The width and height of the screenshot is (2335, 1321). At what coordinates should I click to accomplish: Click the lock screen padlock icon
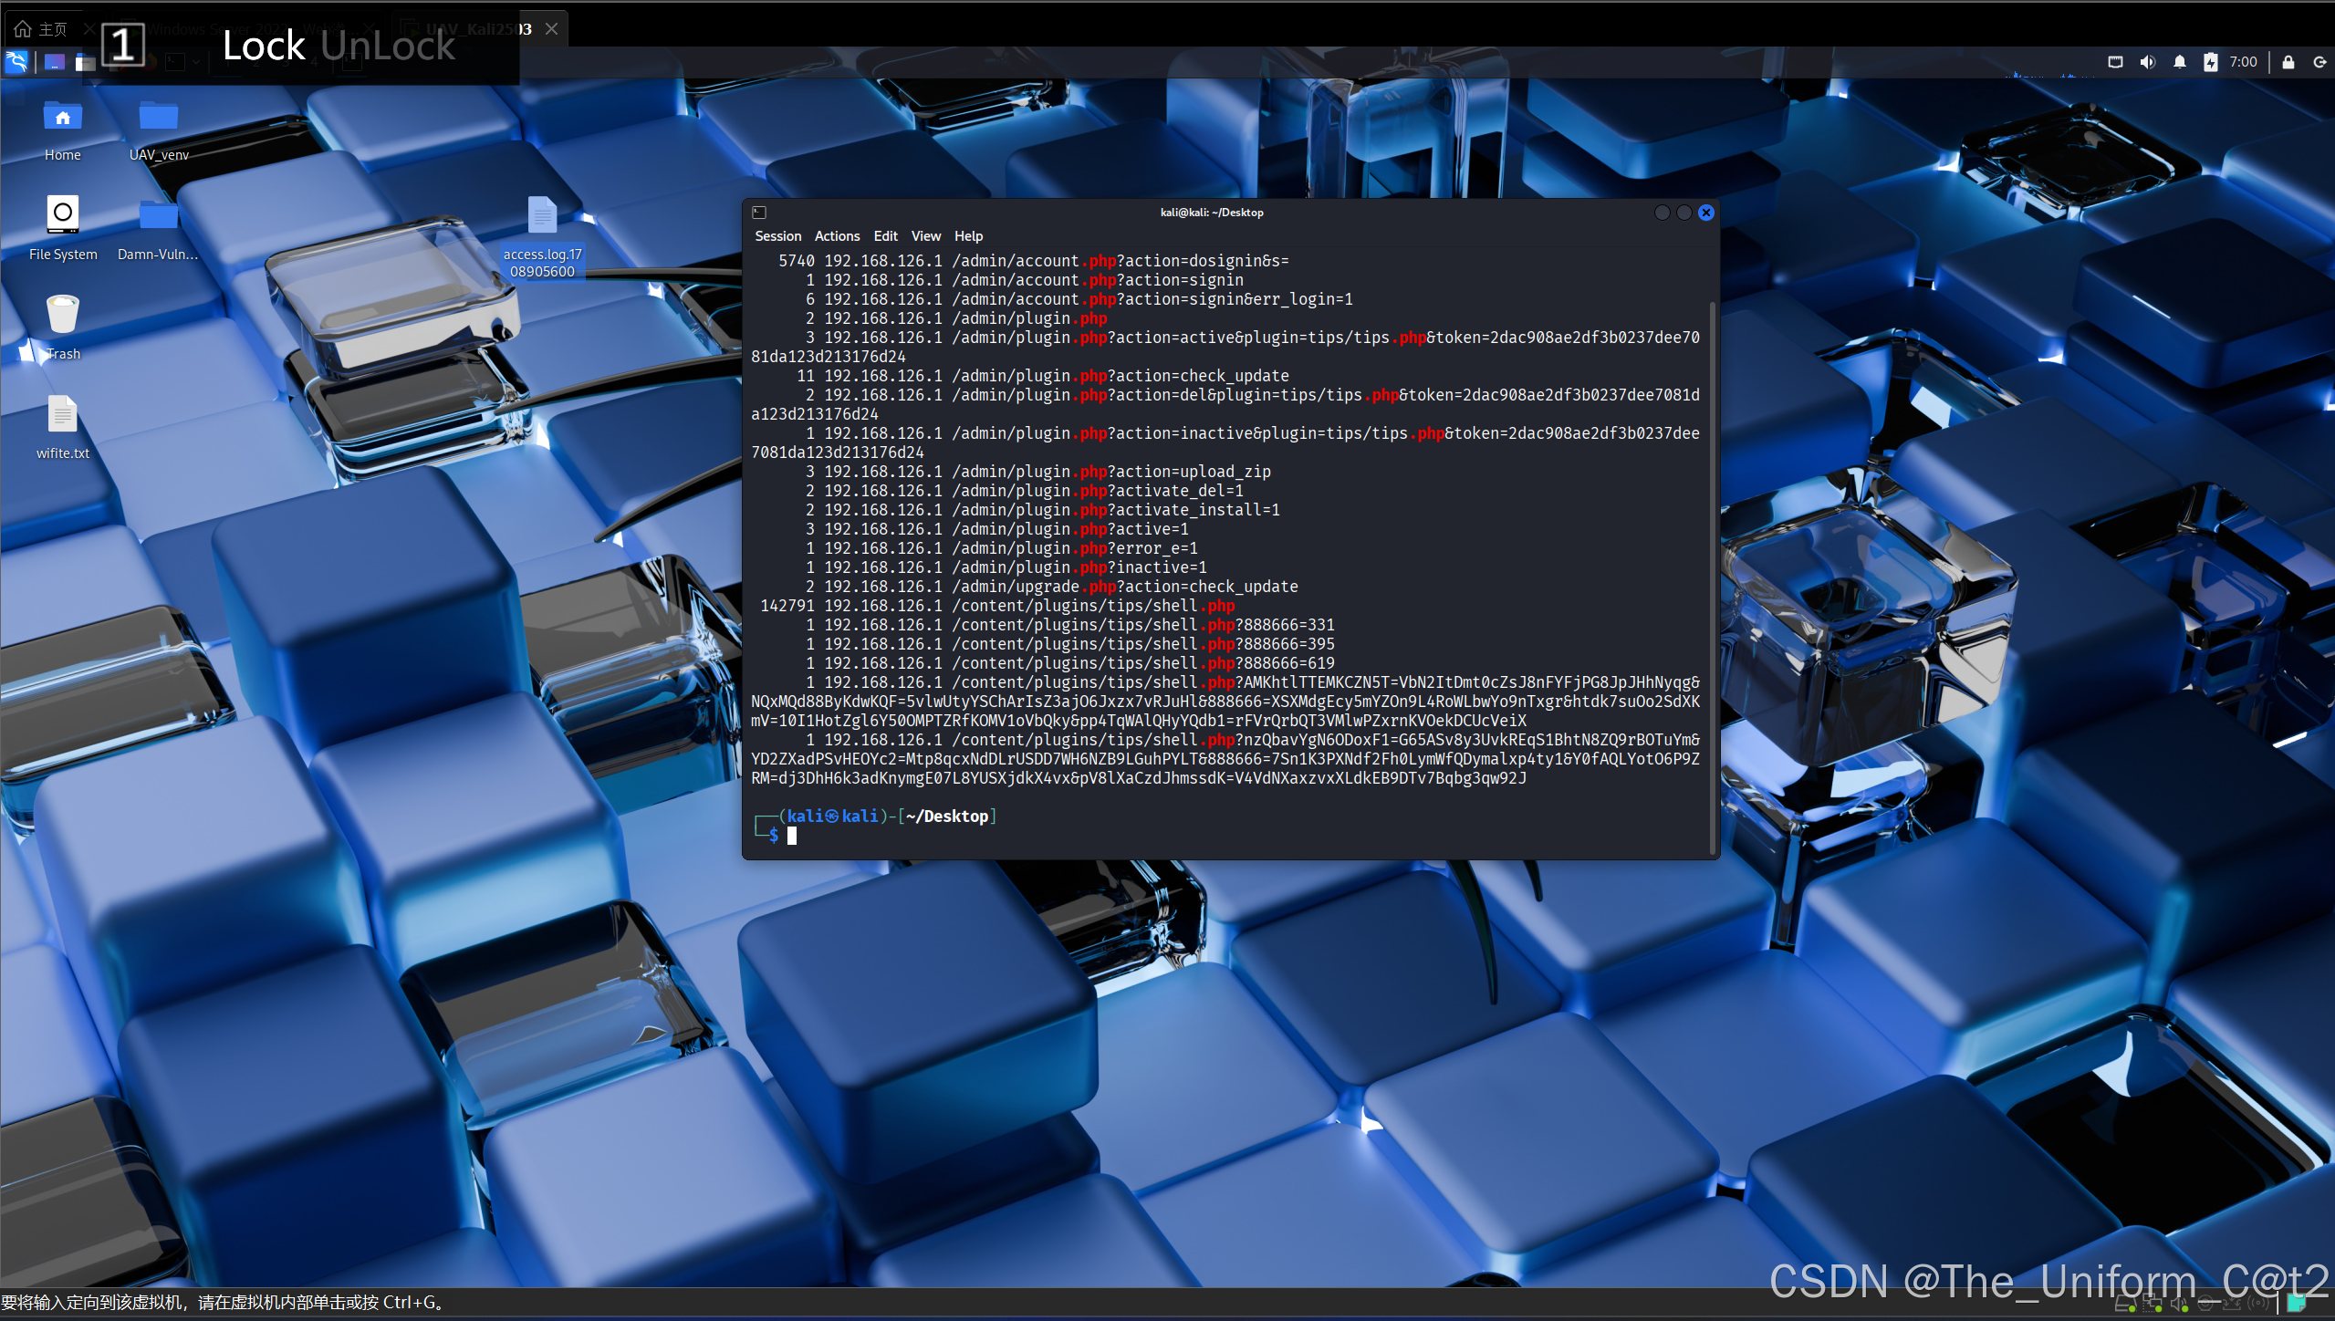pyautogui.click(x=2288, y=62)
